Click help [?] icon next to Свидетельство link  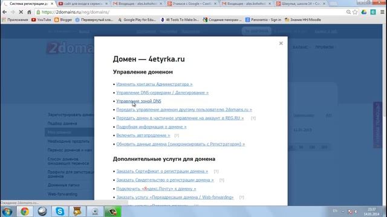point(222,180)
